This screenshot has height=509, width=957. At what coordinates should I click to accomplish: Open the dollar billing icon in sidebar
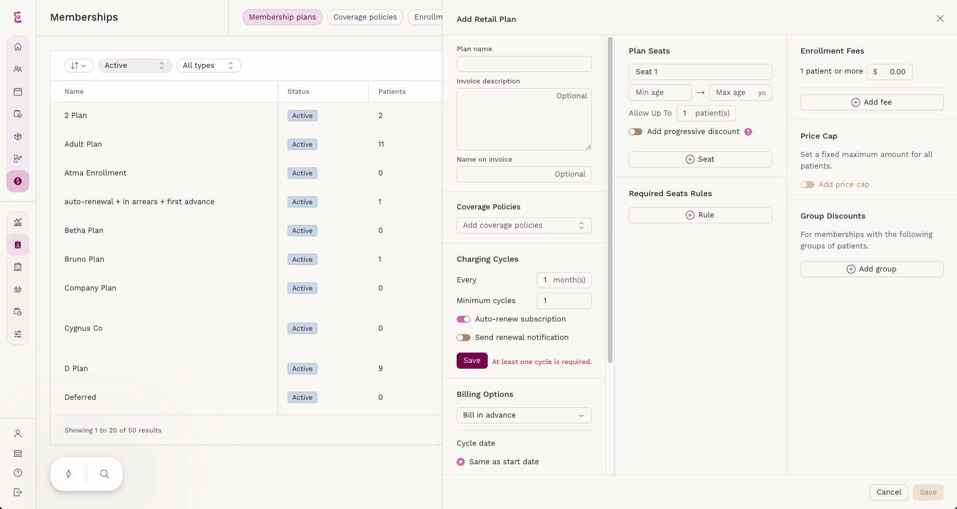pyautogui.click(x=18, y=181)
